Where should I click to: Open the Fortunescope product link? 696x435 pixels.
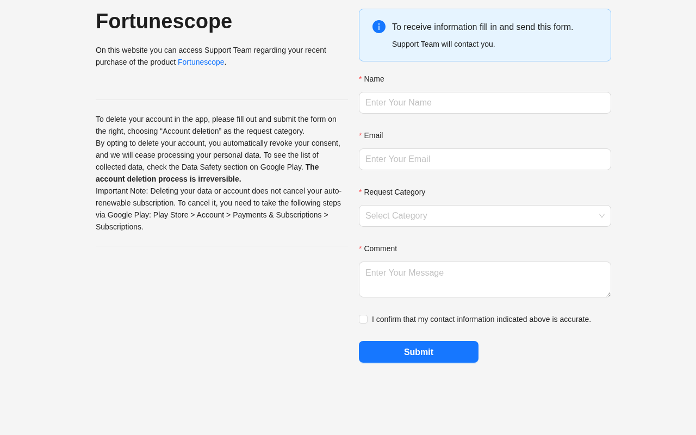(x=201, y=62)
